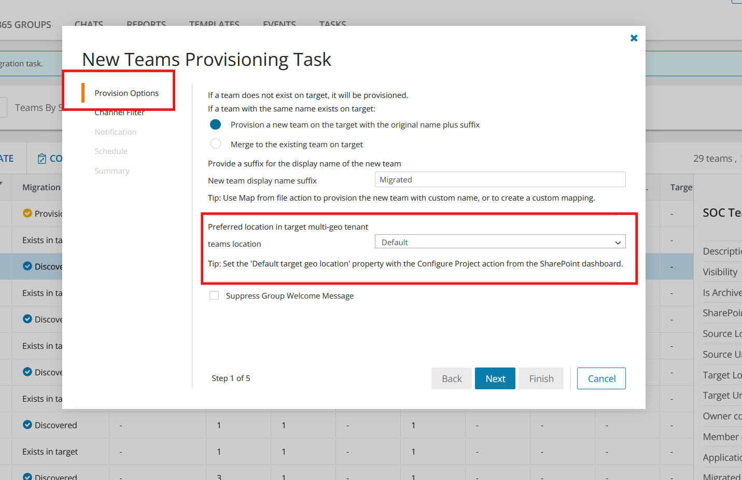Click the orange Provisioning status icon
The image size is (742, 480).
27,213
